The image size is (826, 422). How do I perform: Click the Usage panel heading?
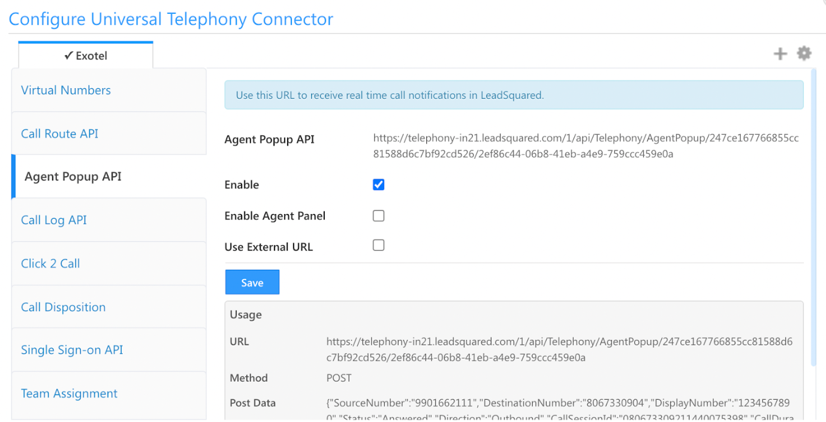point(246,315)
